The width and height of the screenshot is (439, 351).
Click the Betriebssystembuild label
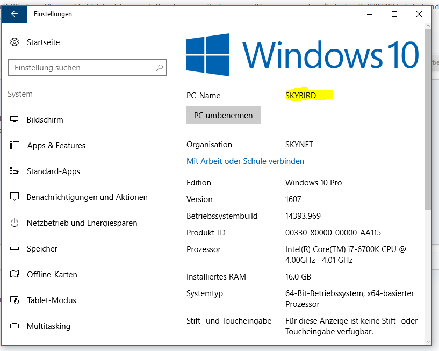[x=222, y=216]
